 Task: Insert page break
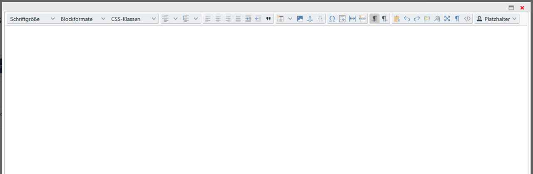(x=362, y=19)
